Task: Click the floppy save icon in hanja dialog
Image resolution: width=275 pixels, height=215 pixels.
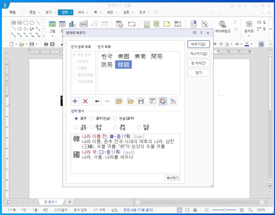Action: point(141,101)
